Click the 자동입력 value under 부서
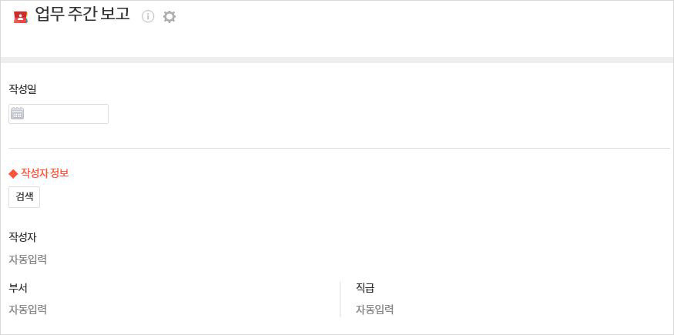674x335 pixels. pos(28,310)
